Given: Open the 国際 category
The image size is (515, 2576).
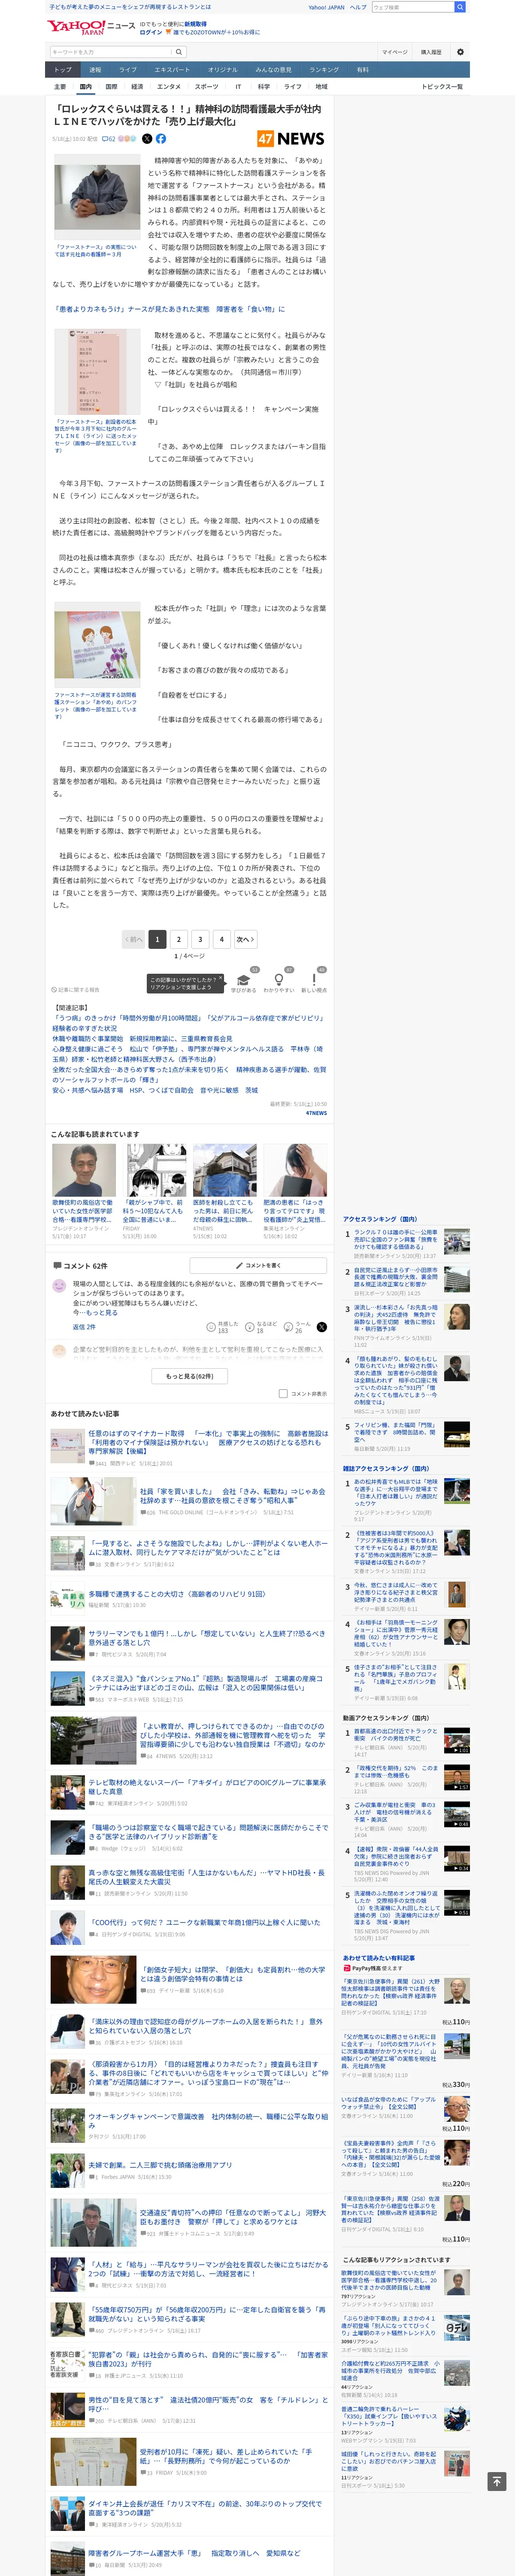Looking at the screenshot, I should tap(111, 87).
